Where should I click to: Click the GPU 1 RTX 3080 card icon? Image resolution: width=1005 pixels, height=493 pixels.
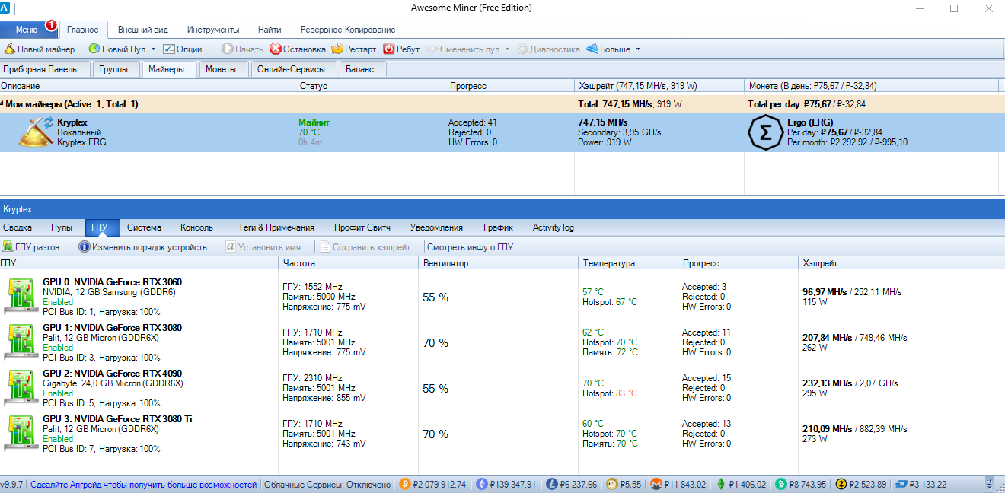click(21, 342)
